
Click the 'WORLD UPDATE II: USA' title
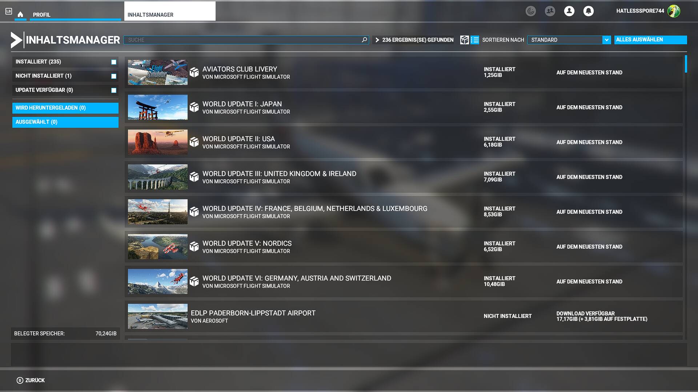[x=238, y=139]
